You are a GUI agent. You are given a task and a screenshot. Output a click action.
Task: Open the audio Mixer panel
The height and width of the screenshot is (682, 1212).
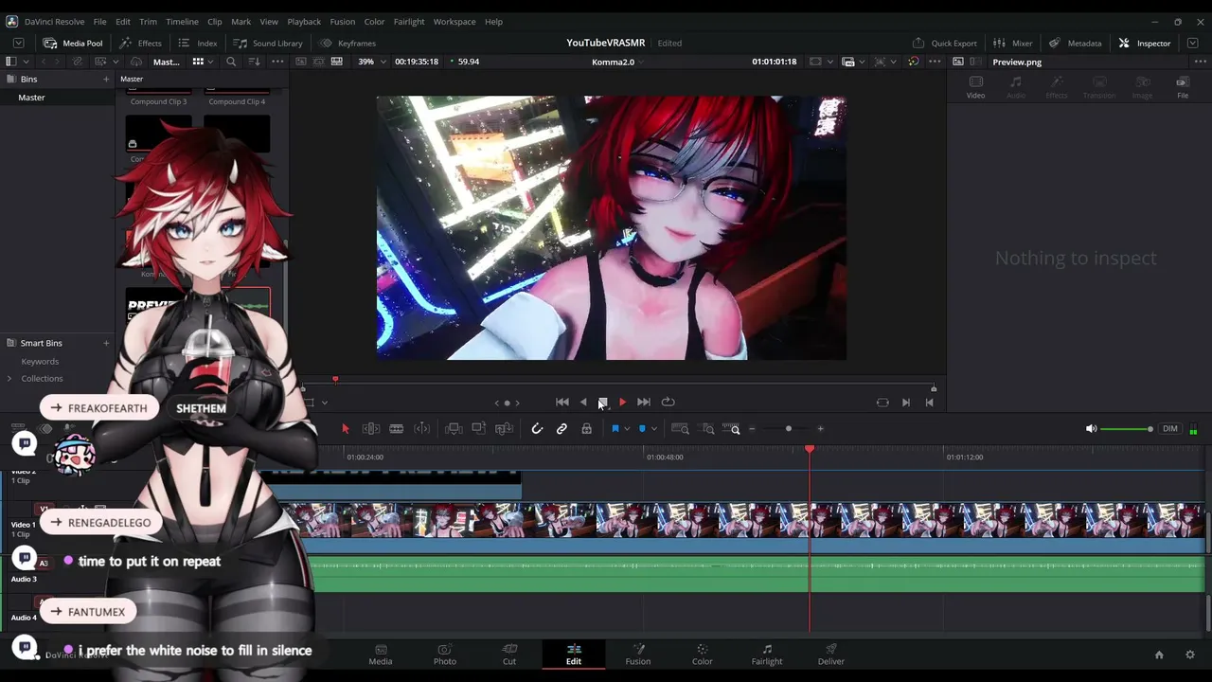(x=1012, y=43)
